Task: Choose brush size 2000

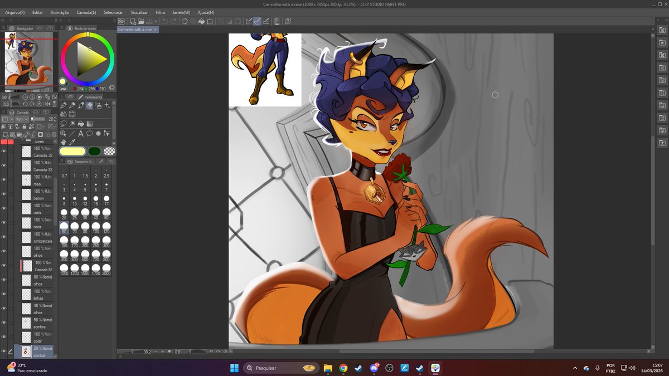Action: [x=106, y=268]
